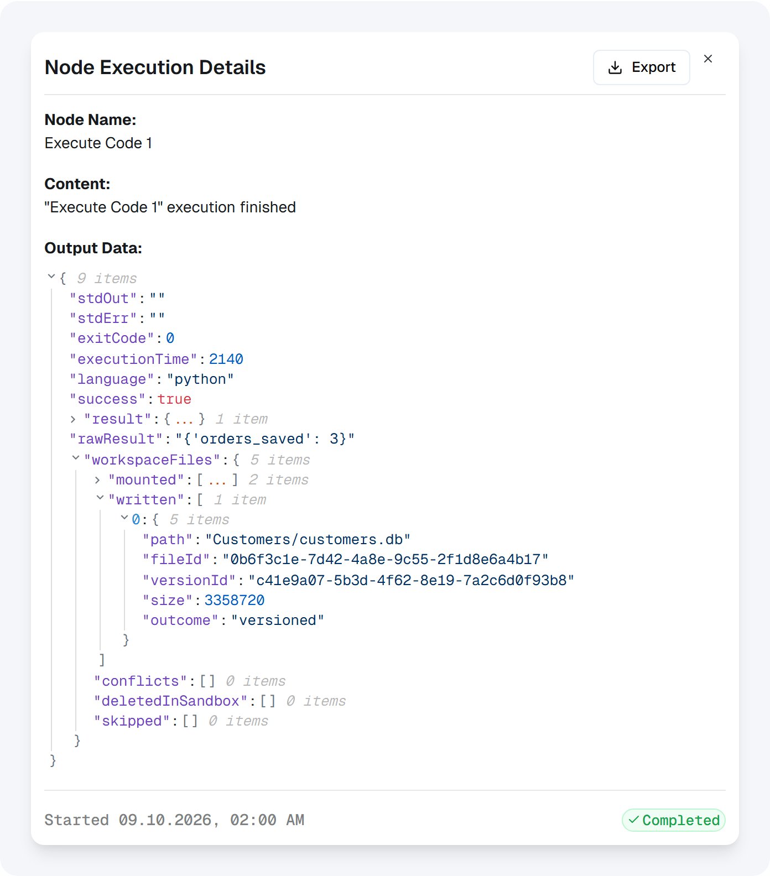Click the path value "Customers/customers.db"
Image resolution: width=770 pixels, height=876 pixels.
click(308, 540)
